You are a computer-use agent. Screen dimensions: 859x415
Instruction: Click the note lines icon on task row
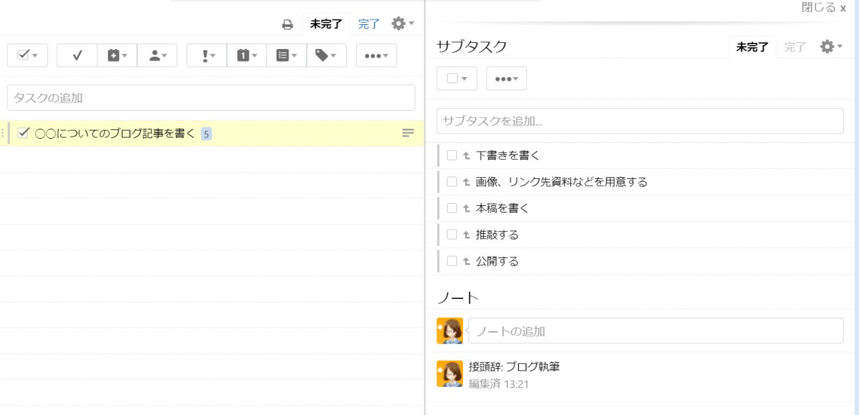408,133
